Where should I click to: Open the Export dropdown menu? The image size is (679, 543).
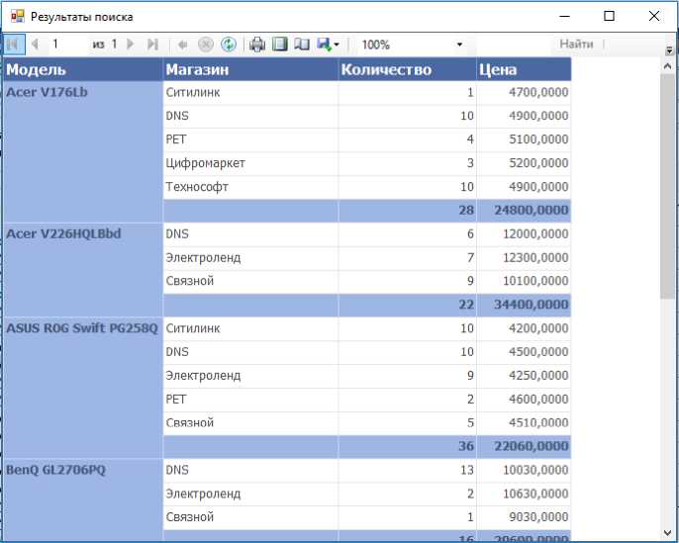click(x=329, y=45)
